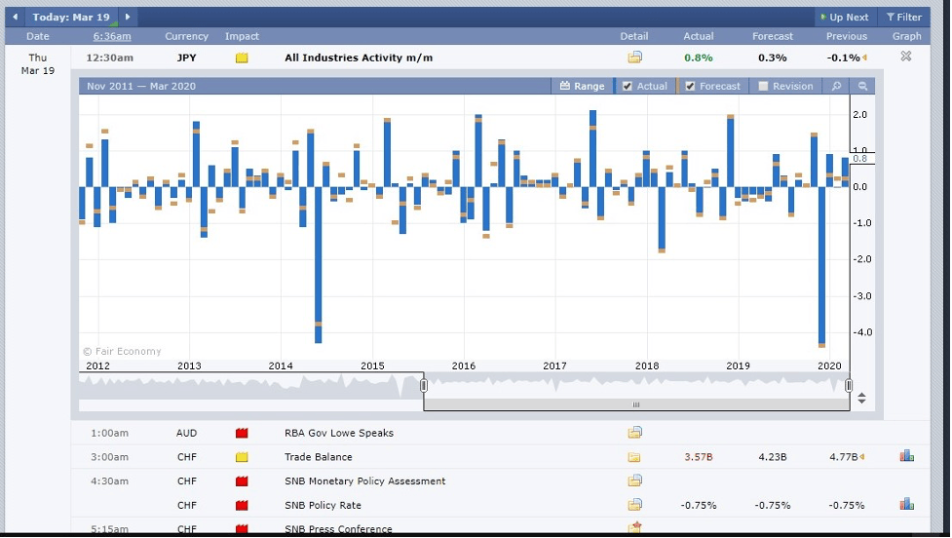Open detail folder for SNB Monetary Policy Assessment

pyautogui.click(x=634, y=480)
